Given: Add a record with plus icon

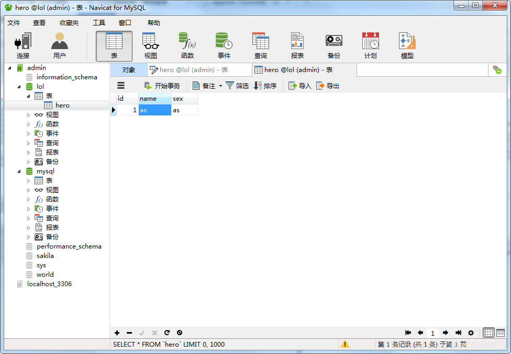Looking at the screenshot, I should [x=117, y=333].
